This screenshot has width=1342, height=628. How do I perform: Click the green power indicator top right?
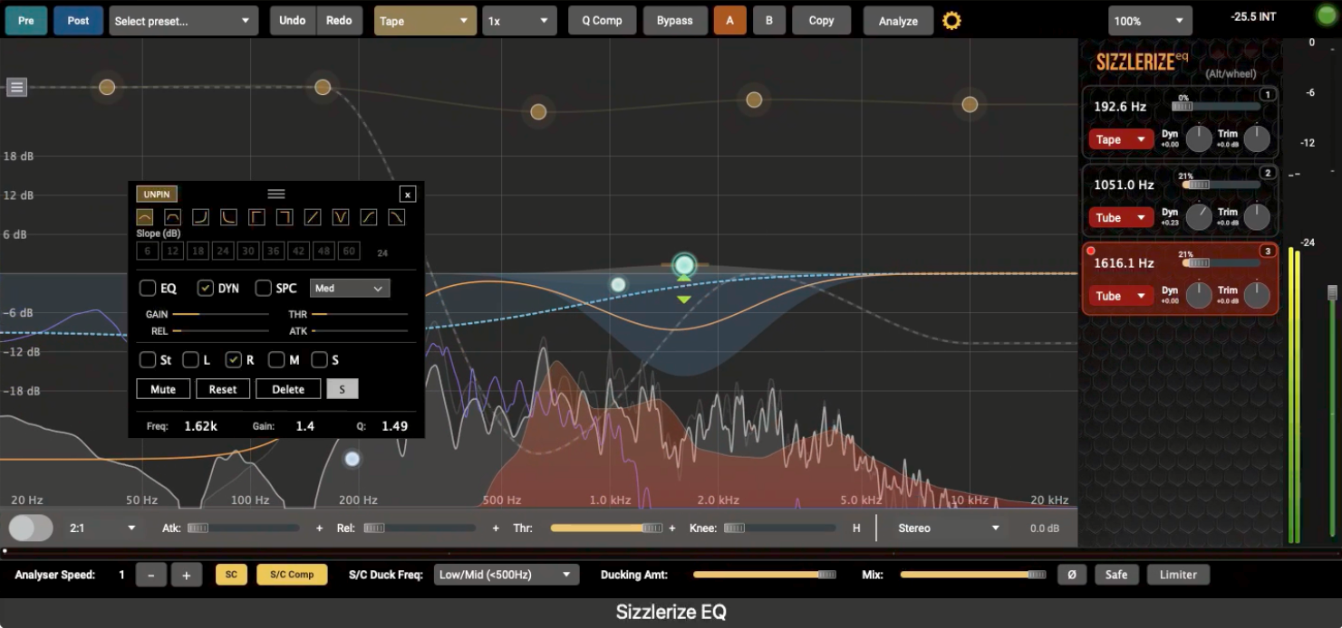(1326, 16)
